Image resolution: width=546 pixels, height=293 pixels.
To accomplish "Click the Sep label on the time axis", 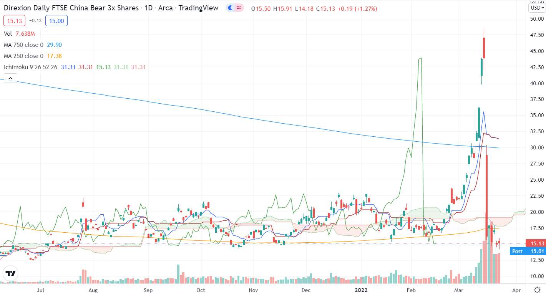I will click(x=148, y=290).
